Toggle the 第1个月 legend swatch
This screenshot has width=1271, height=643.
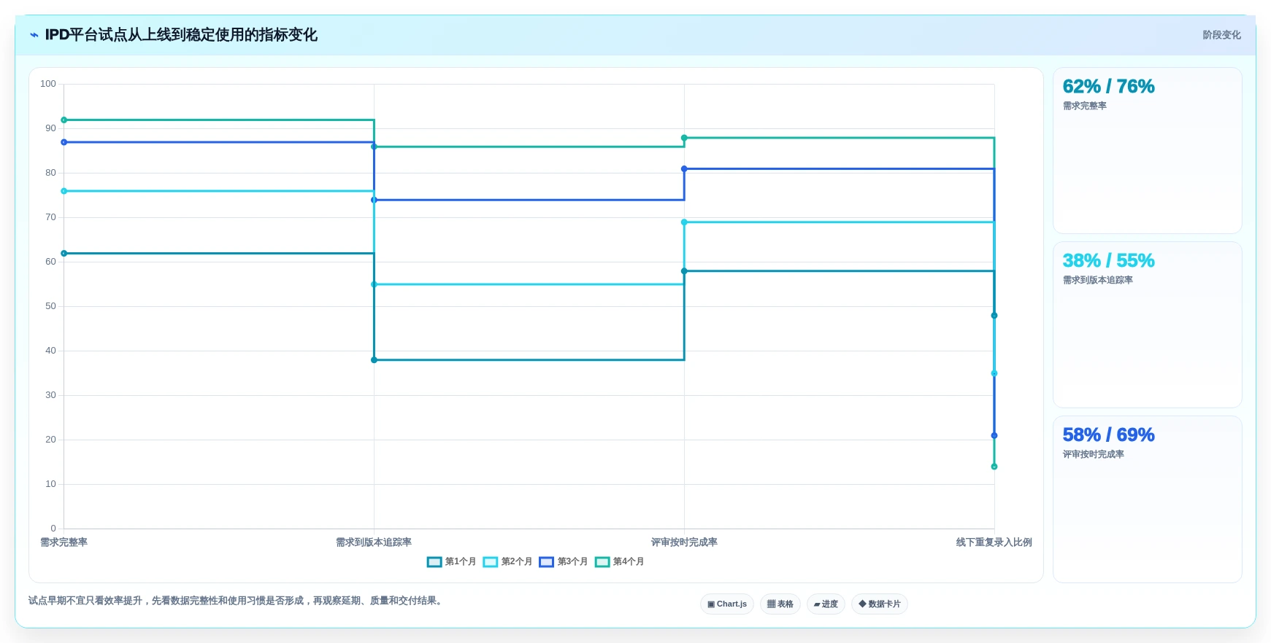(434, 562)
